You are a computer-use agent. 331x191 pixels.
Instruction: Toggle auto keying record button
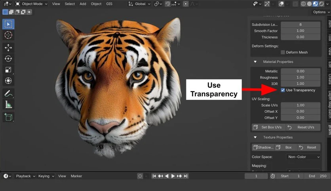coord(140,176)
